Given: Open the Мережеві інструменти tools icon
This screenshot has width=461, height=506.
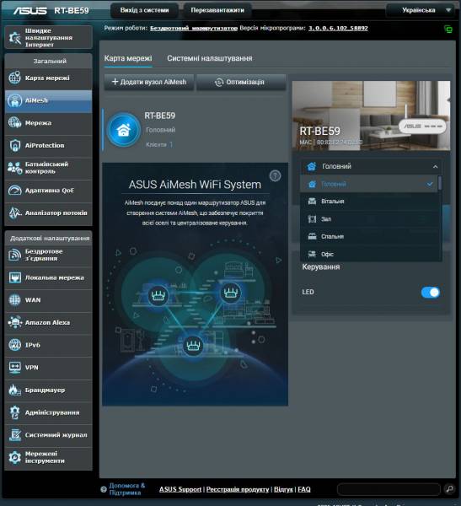Looking at the screenshot, I should 15,457.
